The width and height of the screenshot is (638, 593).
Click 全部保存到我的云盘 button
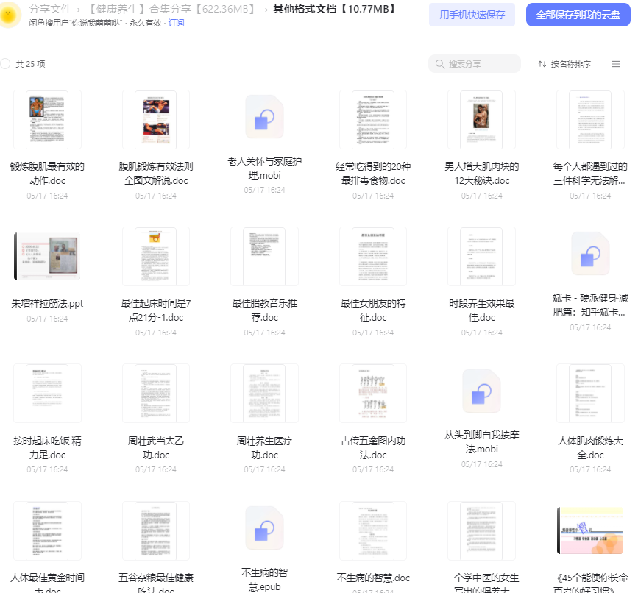tap(578, 15)
